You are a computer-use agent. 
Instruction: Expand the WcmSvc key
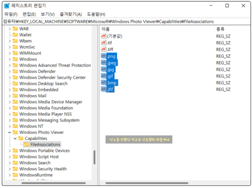[x=9, y=47]
